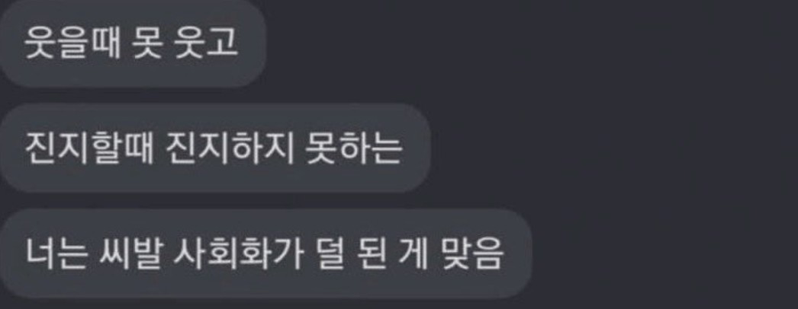Click the word '웃을때' in first message

click(x=72, y=43)
